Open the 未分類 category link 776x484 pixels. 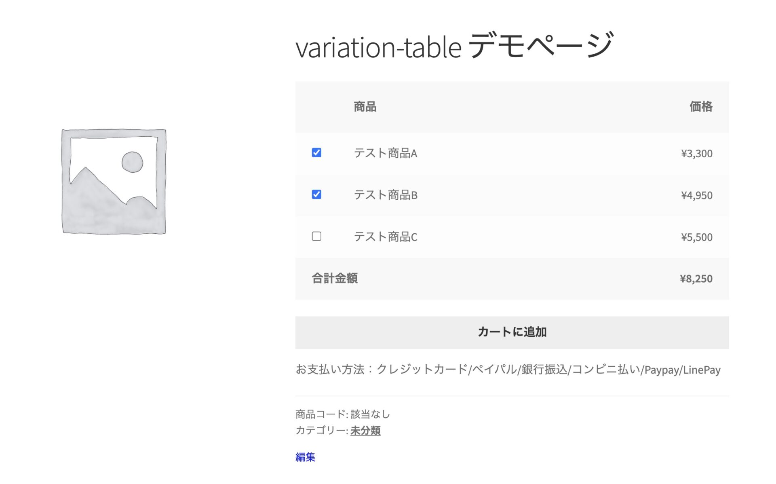click(x=365, y=431)
